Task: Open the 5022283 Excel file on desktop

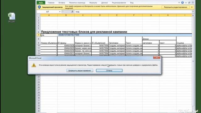Action: [12, 18]
